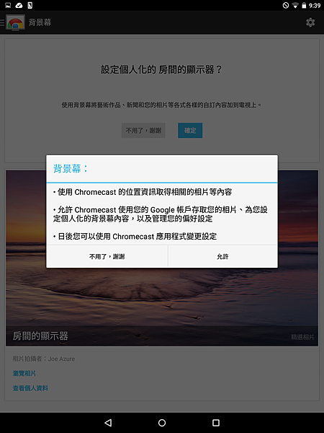Tap the heading 設定個人化的 房間的顯示器？
This screenshot has width=324, height=433.
(161, 69)
